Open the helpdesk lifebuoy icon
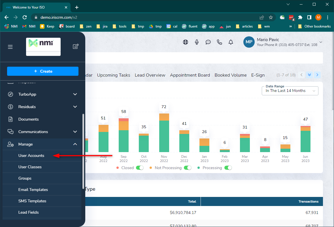The width and height of the screenshot is (334, 227). coord(186,42)
